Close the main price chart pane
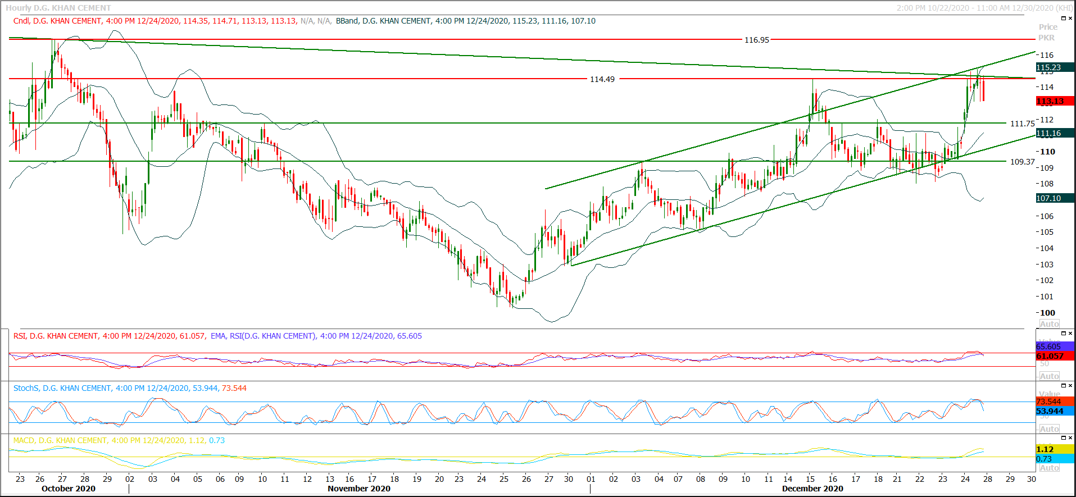The width and height of the screenshot is (1076, 497). coord(1070,19)
